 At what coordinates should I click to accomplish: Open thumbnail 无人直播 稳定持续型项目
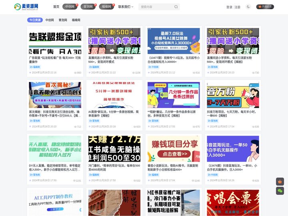click(x=55, y=149)
